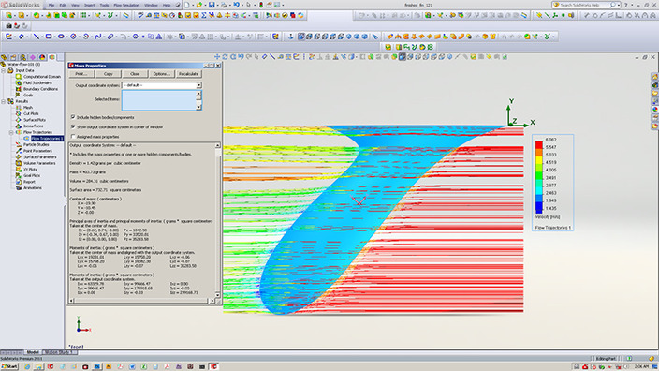This screenshot has width=659, height=371.
Task: Click the New document icon
Action: pyautogui.click(x=187, y=5)
